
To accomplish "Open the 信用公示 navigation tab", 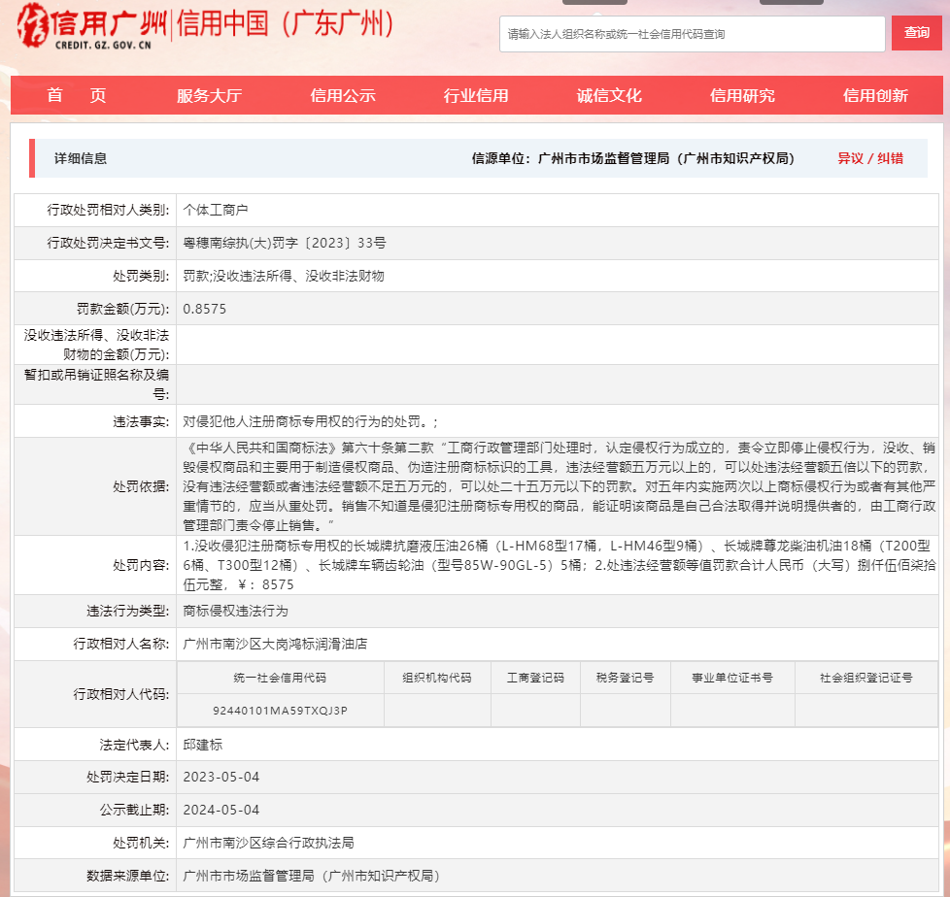I will [343, 95].
